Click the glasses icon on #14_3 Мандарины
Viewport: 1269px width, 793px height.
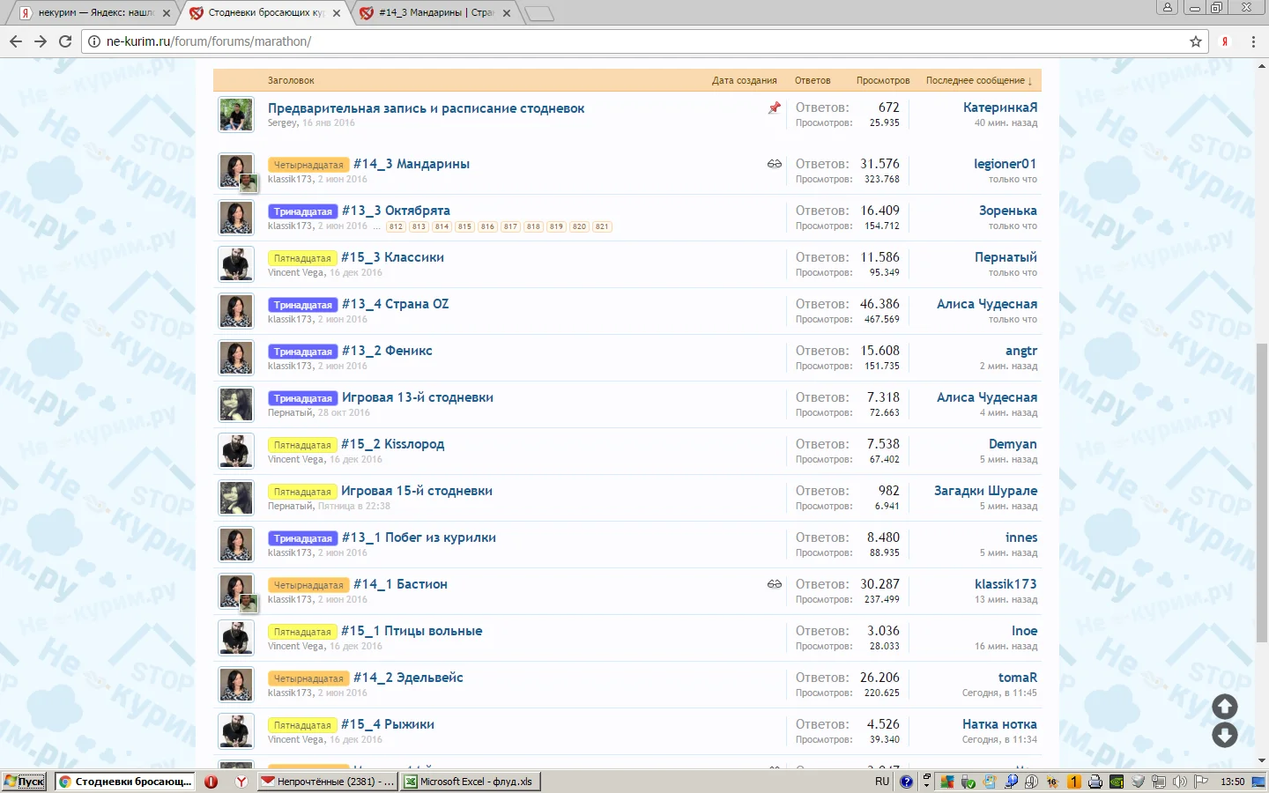tap(774, 164)
